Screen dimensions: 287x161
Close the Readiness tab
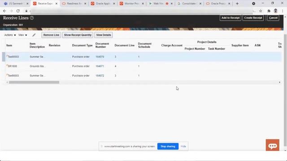pos(85,4)
